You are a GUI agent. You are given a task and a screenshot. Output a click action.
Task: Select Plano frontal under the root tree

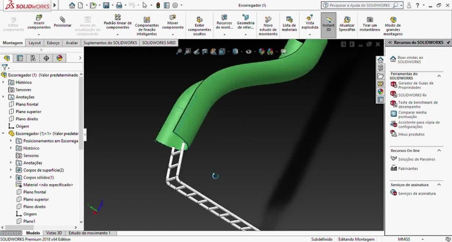[27, 104]
